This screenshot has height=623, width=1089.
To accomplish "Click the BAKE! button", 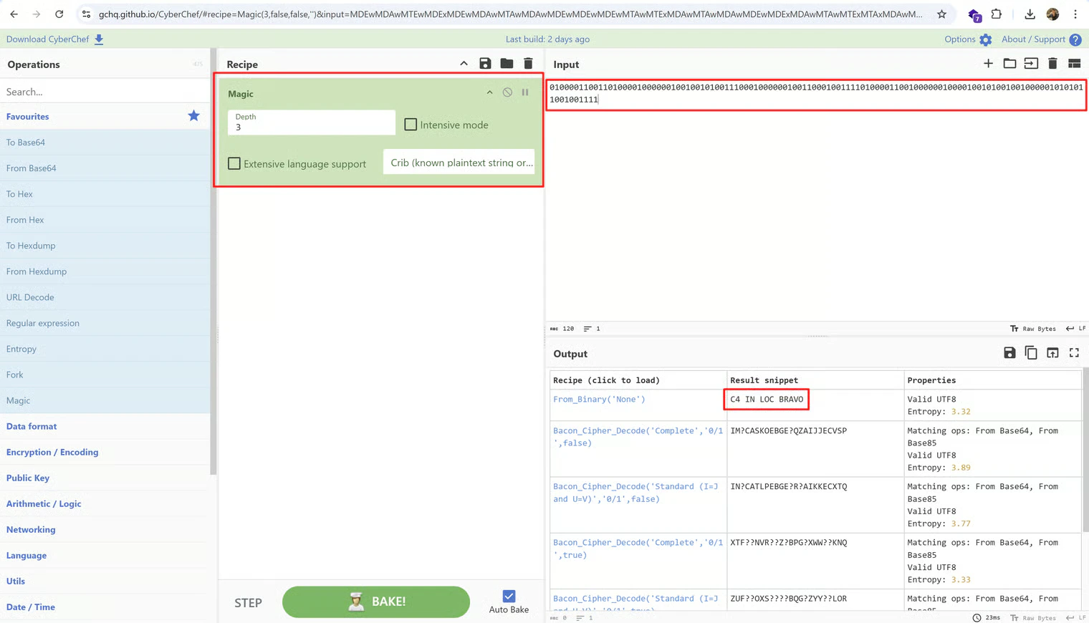I will (376, 602).
